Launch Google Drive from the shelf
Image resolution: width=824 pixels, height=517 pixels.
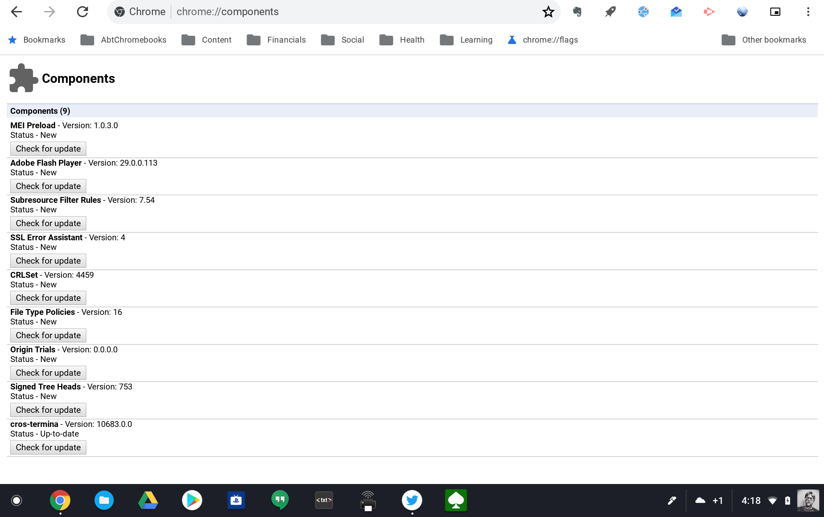(148, 500)
